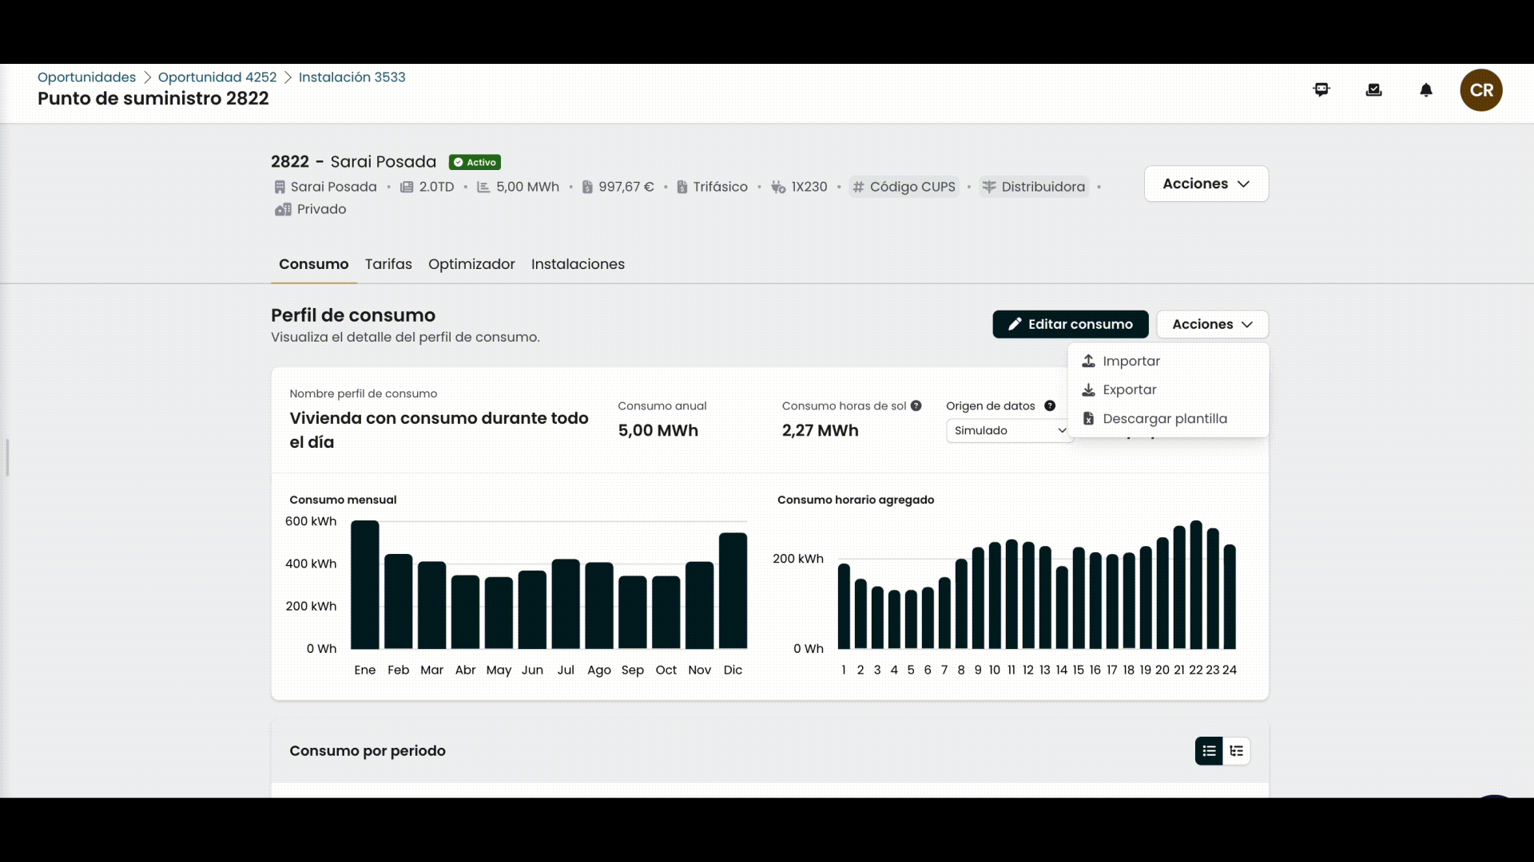Go to Instalación 3533 breadcrumb

click(352, 77)
